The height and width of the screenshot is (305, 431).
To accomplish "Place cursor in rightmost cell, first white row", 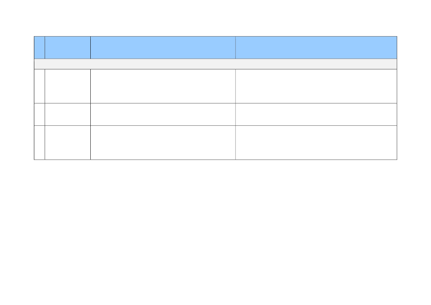I will pos(316,86).
